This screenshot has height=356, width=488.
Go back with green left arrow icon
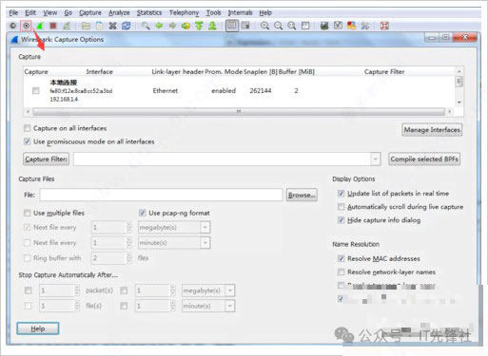(x=159, y=26)
